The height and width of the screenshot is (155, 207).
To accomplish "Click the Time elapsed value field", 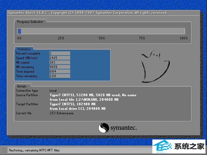I will click(60, 71).
